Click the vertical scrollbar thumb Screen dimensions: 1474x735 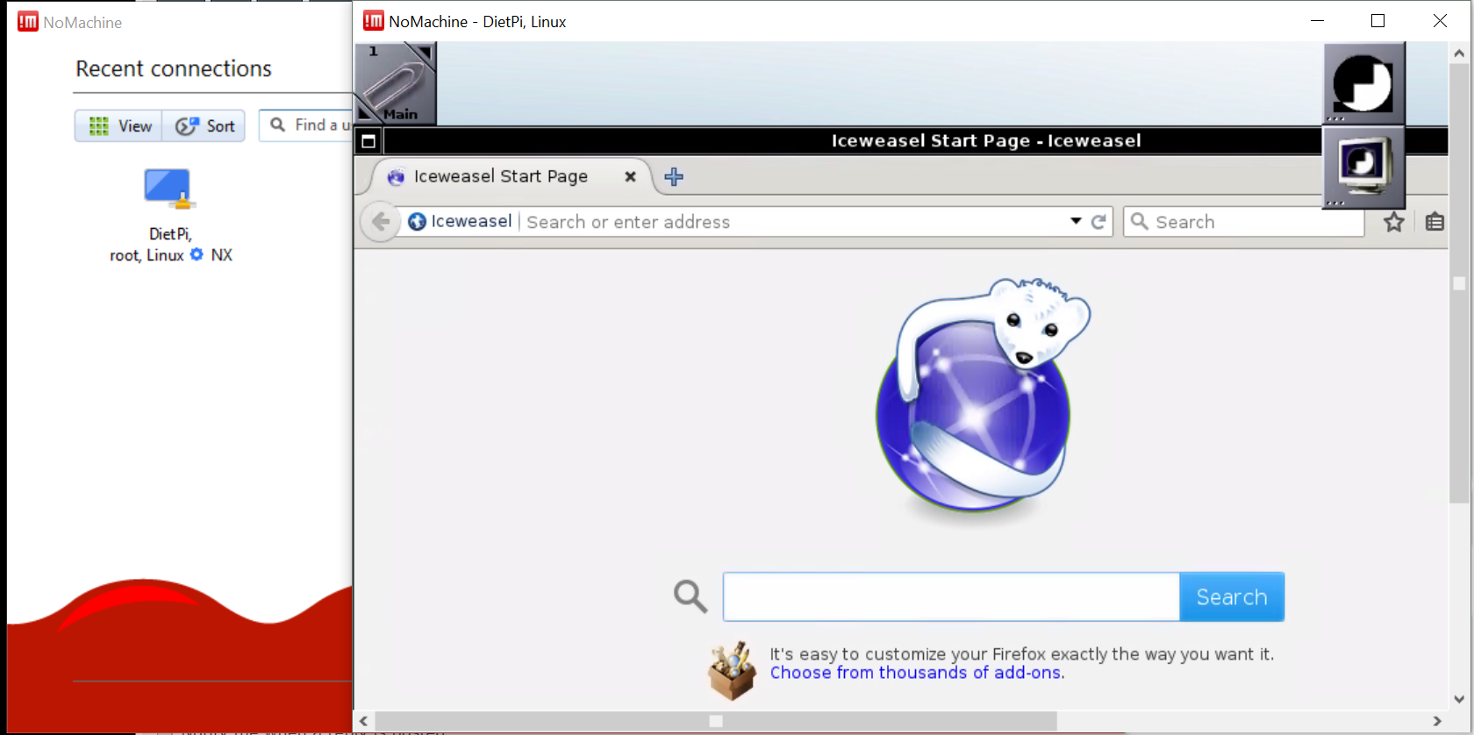1459,282
